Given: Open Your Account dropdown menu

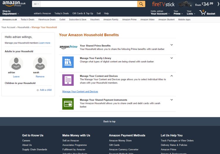Looking at the screenshot, I should 160,13.
